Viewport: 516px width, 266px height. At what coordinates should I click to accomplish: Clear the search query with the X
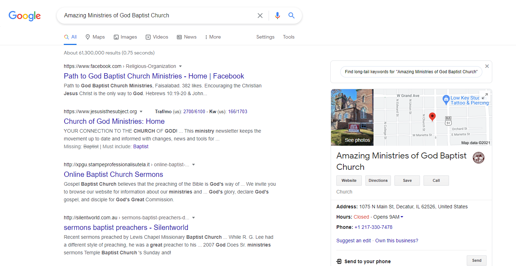(x=260, y=15)
